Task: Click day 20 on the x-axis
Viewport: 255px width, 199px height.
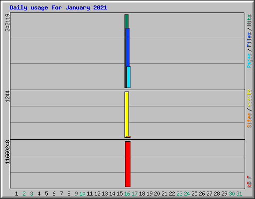Action: point(157,194)
